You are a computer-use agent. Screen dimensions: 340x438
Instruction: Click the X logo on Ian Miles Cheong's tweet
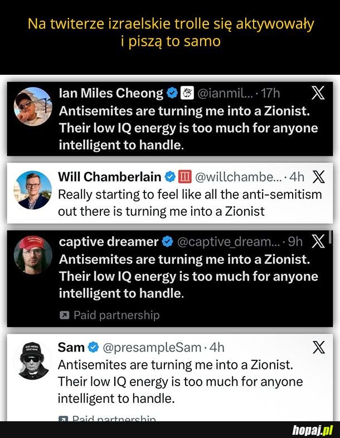coord(318,93)
